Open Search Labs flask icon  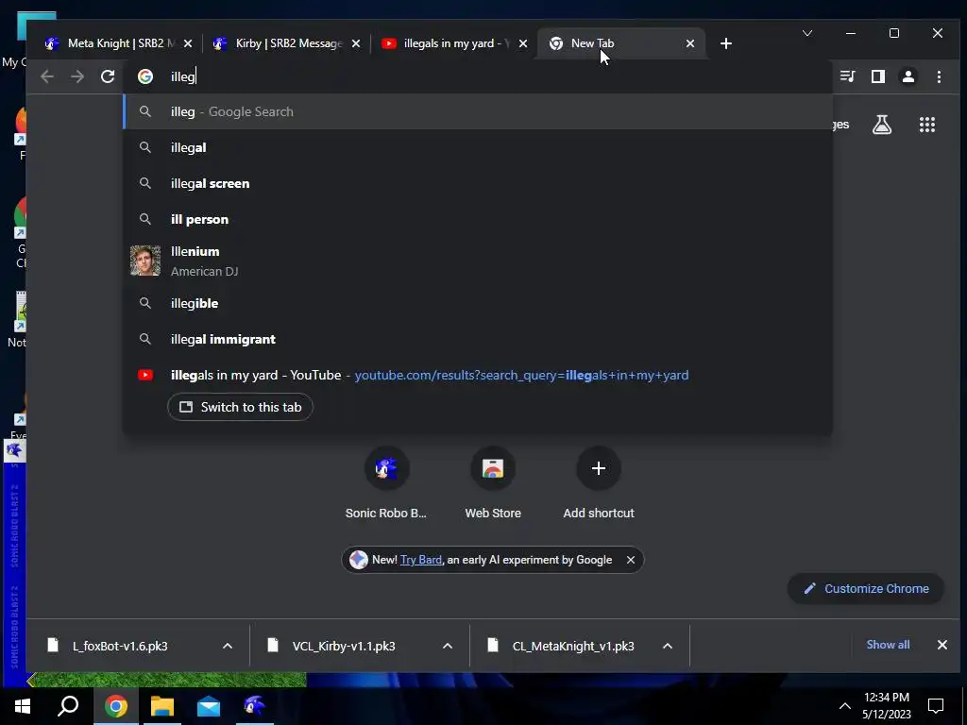pyautogui.click(x=882, y=125)
